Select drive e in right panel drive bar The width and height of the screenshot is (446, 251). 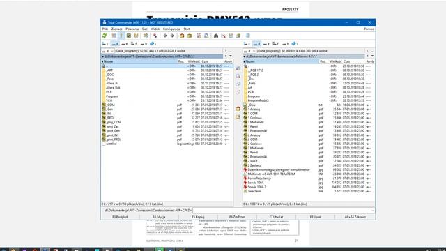(266, 44)
